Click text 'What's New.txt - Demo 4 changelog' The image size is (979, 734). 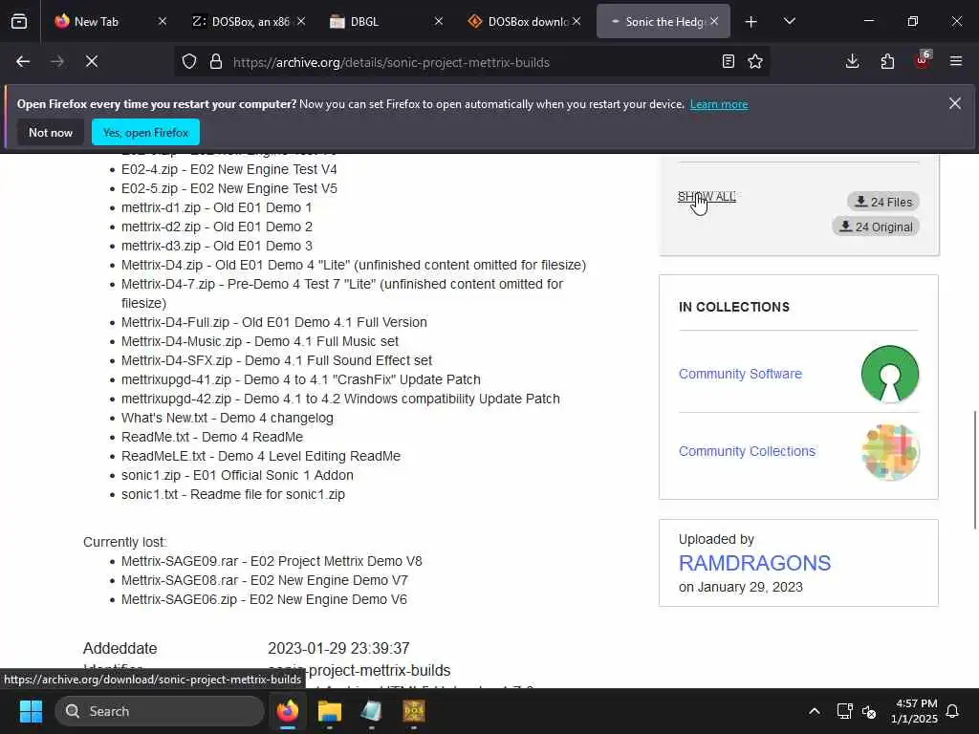point(228,419)
